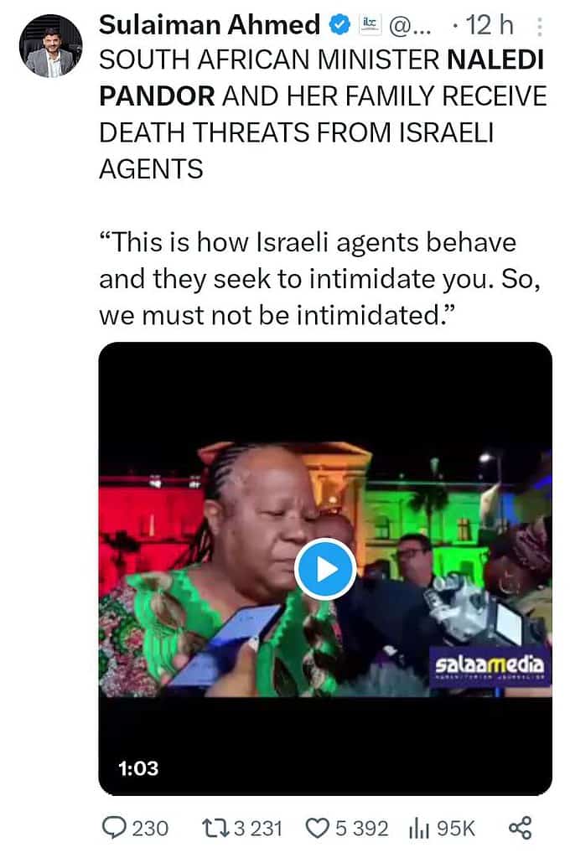Click the 95K views count
This screenshot has width=570, height=858.
pyautogui.click(x=455, y=828)
